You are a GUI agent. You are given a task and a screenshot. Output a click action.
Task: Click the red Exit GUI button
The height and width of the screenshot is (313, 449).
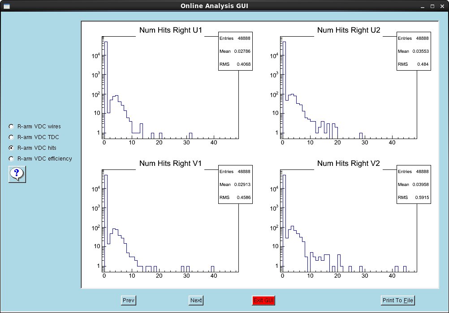pyautogui.click(x=264, y=300)
